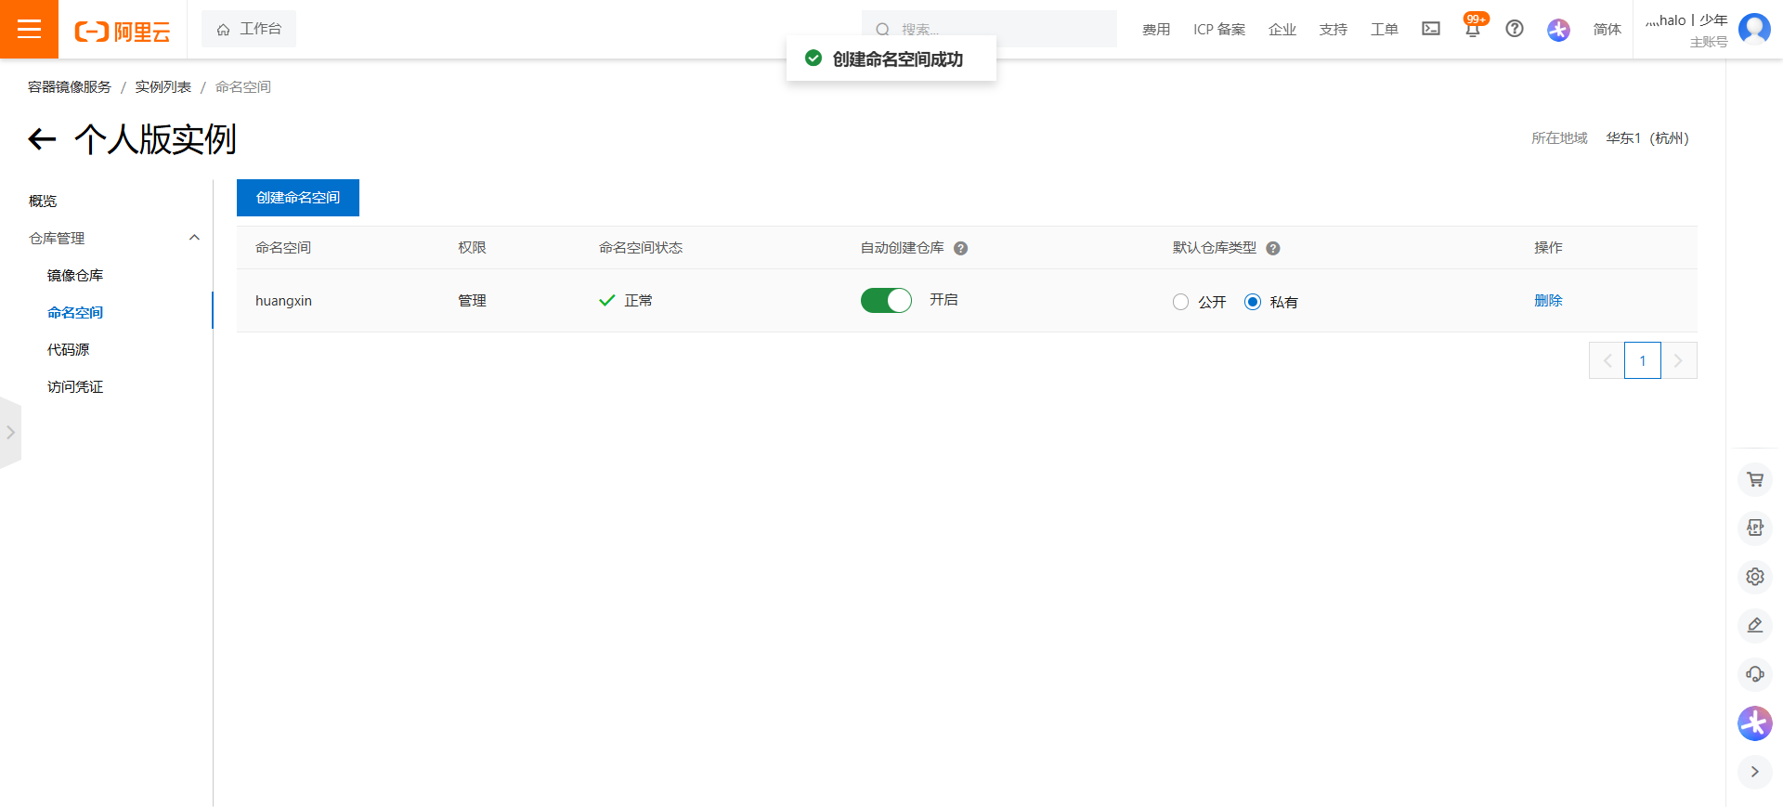Open the 工作台 workbench button
This screenshot has height=807, width=1783.
click(x=249, y=29)
